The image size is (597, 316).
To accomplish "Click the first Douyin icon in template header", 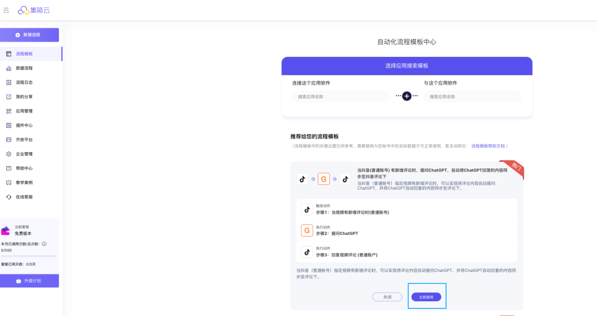I will (x=302, y=179).
